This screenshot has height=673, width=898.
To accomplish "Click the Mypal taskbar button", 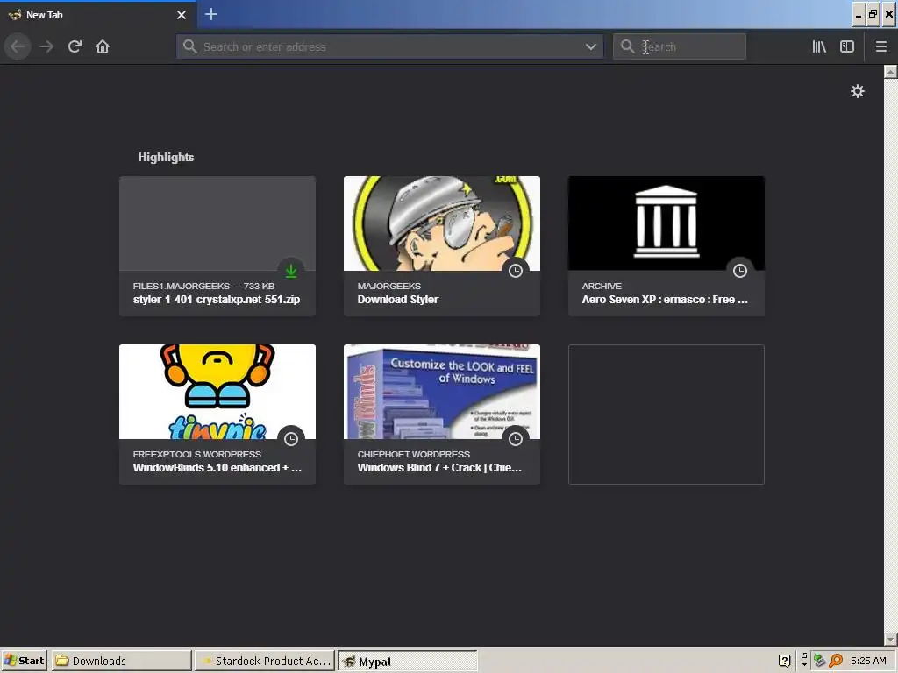I will tap(407, 661).
